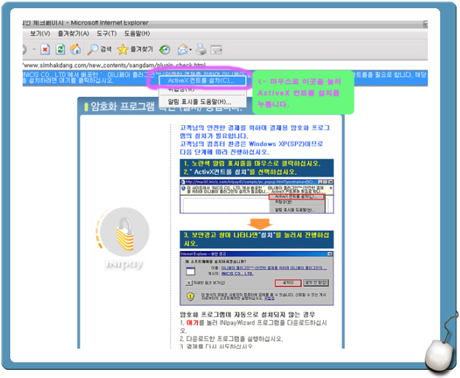Image resolution: width=460 pixels, height=378 pixels.
Task: Click the address bar URL field
Action: (x=137, y=64)
